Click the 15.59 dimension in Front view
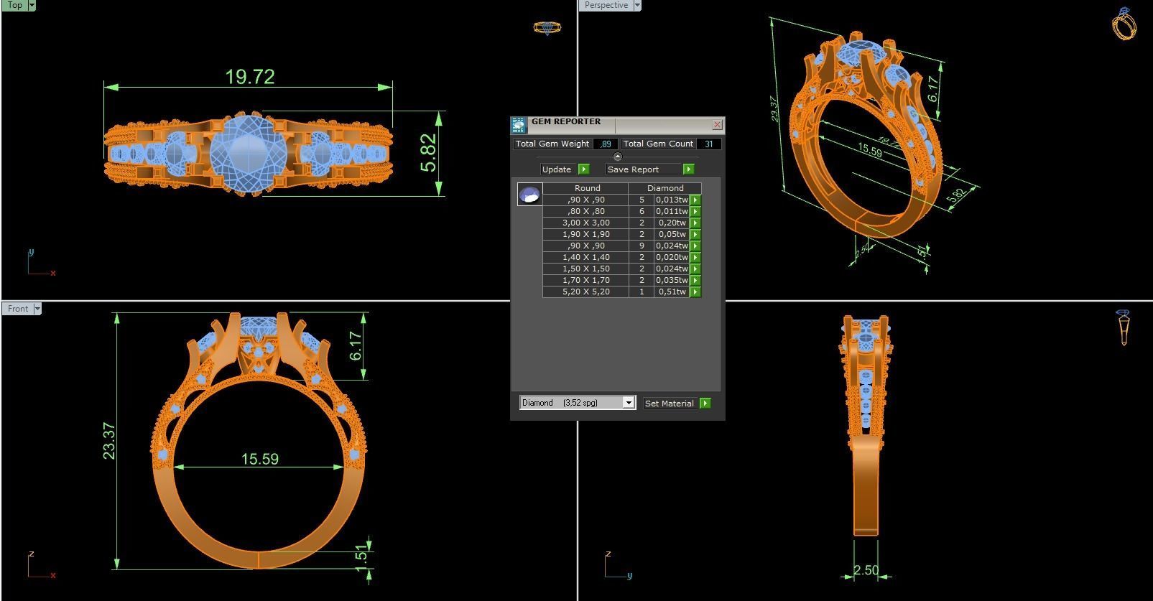Image resolution: width=1153 pixels, height=601 pixels. point(259,459)
